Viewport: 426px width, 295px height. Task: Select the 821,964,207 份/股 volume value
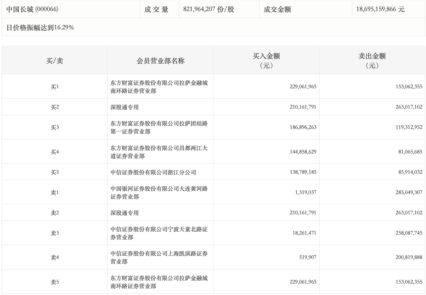209,9
